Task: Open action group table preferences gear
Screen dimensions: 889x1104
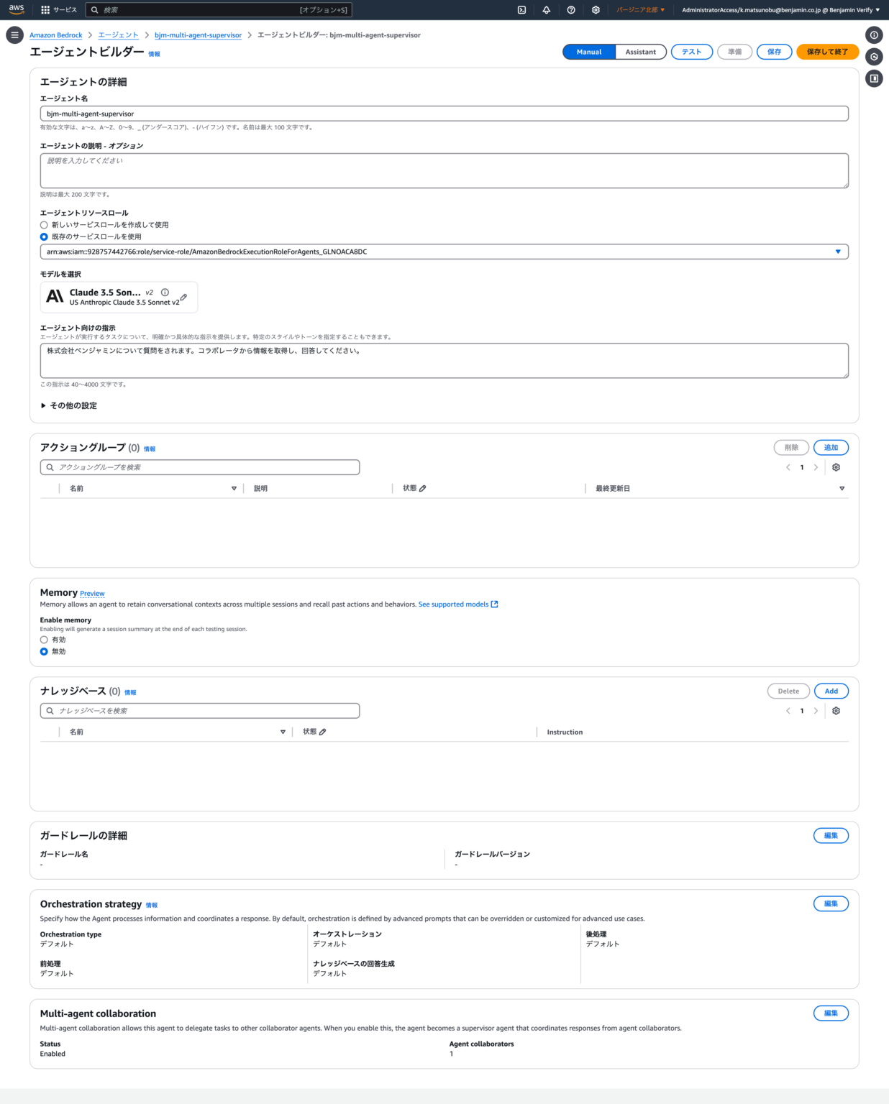Action: tap(836, 467)
